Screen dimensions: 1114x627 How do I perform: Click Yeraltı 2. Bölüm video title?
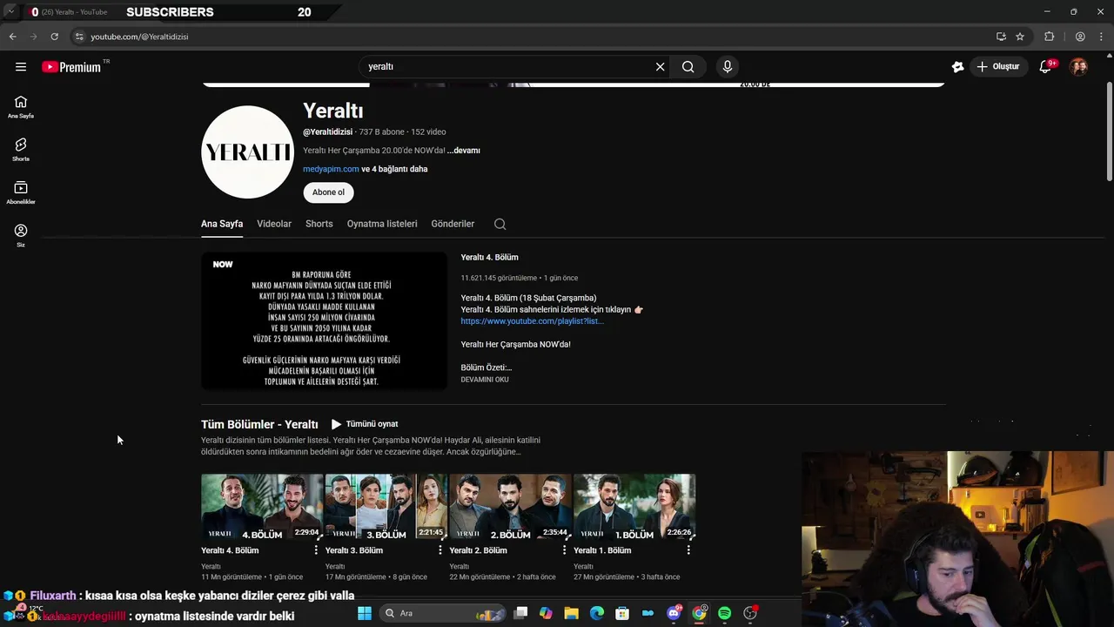(x=478, y=550)
